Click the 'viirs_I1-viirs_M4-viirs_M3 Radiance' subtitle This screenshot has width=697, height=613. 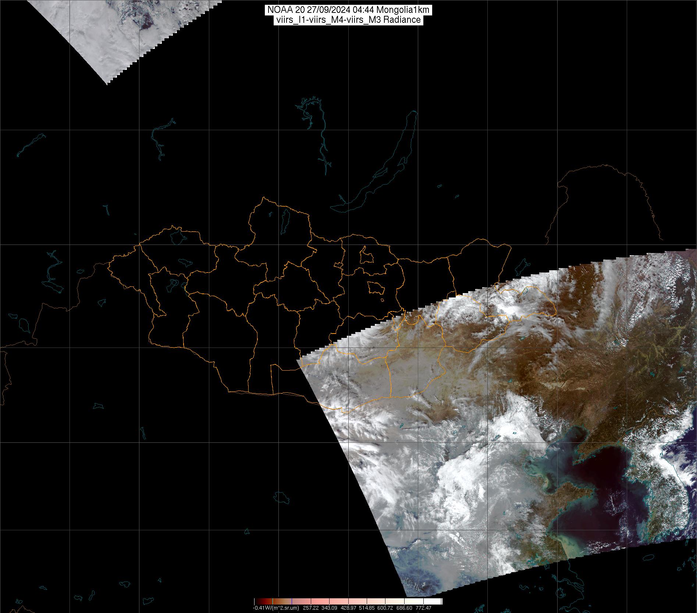click(x=348, y=20)
